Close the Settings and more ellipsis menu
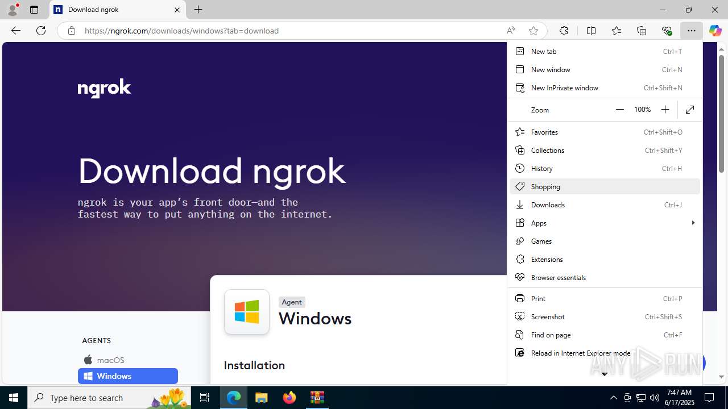This screenshot has height=409, width=728. point(691,31)
